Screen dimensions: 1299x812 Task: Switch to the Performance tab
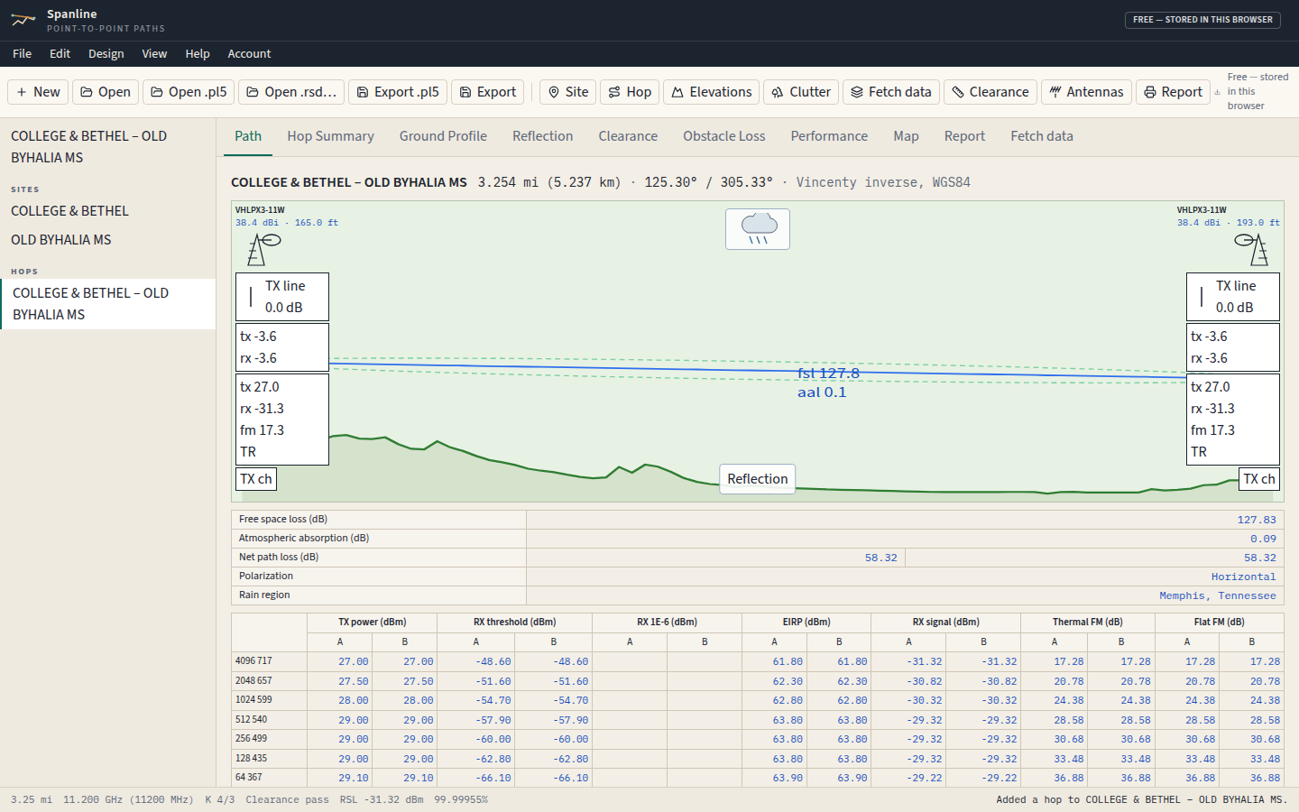click(x=829, y=136)
